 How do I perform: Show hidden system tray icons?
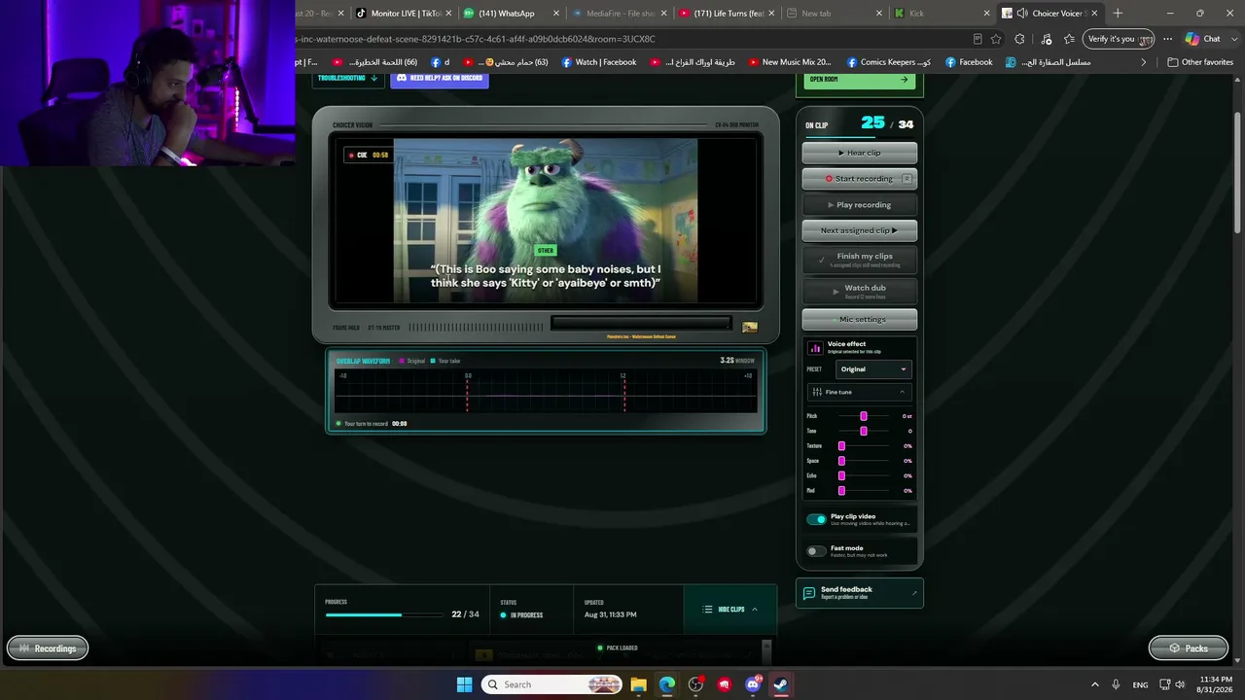pyautogui.click(x=1095, y=684)
